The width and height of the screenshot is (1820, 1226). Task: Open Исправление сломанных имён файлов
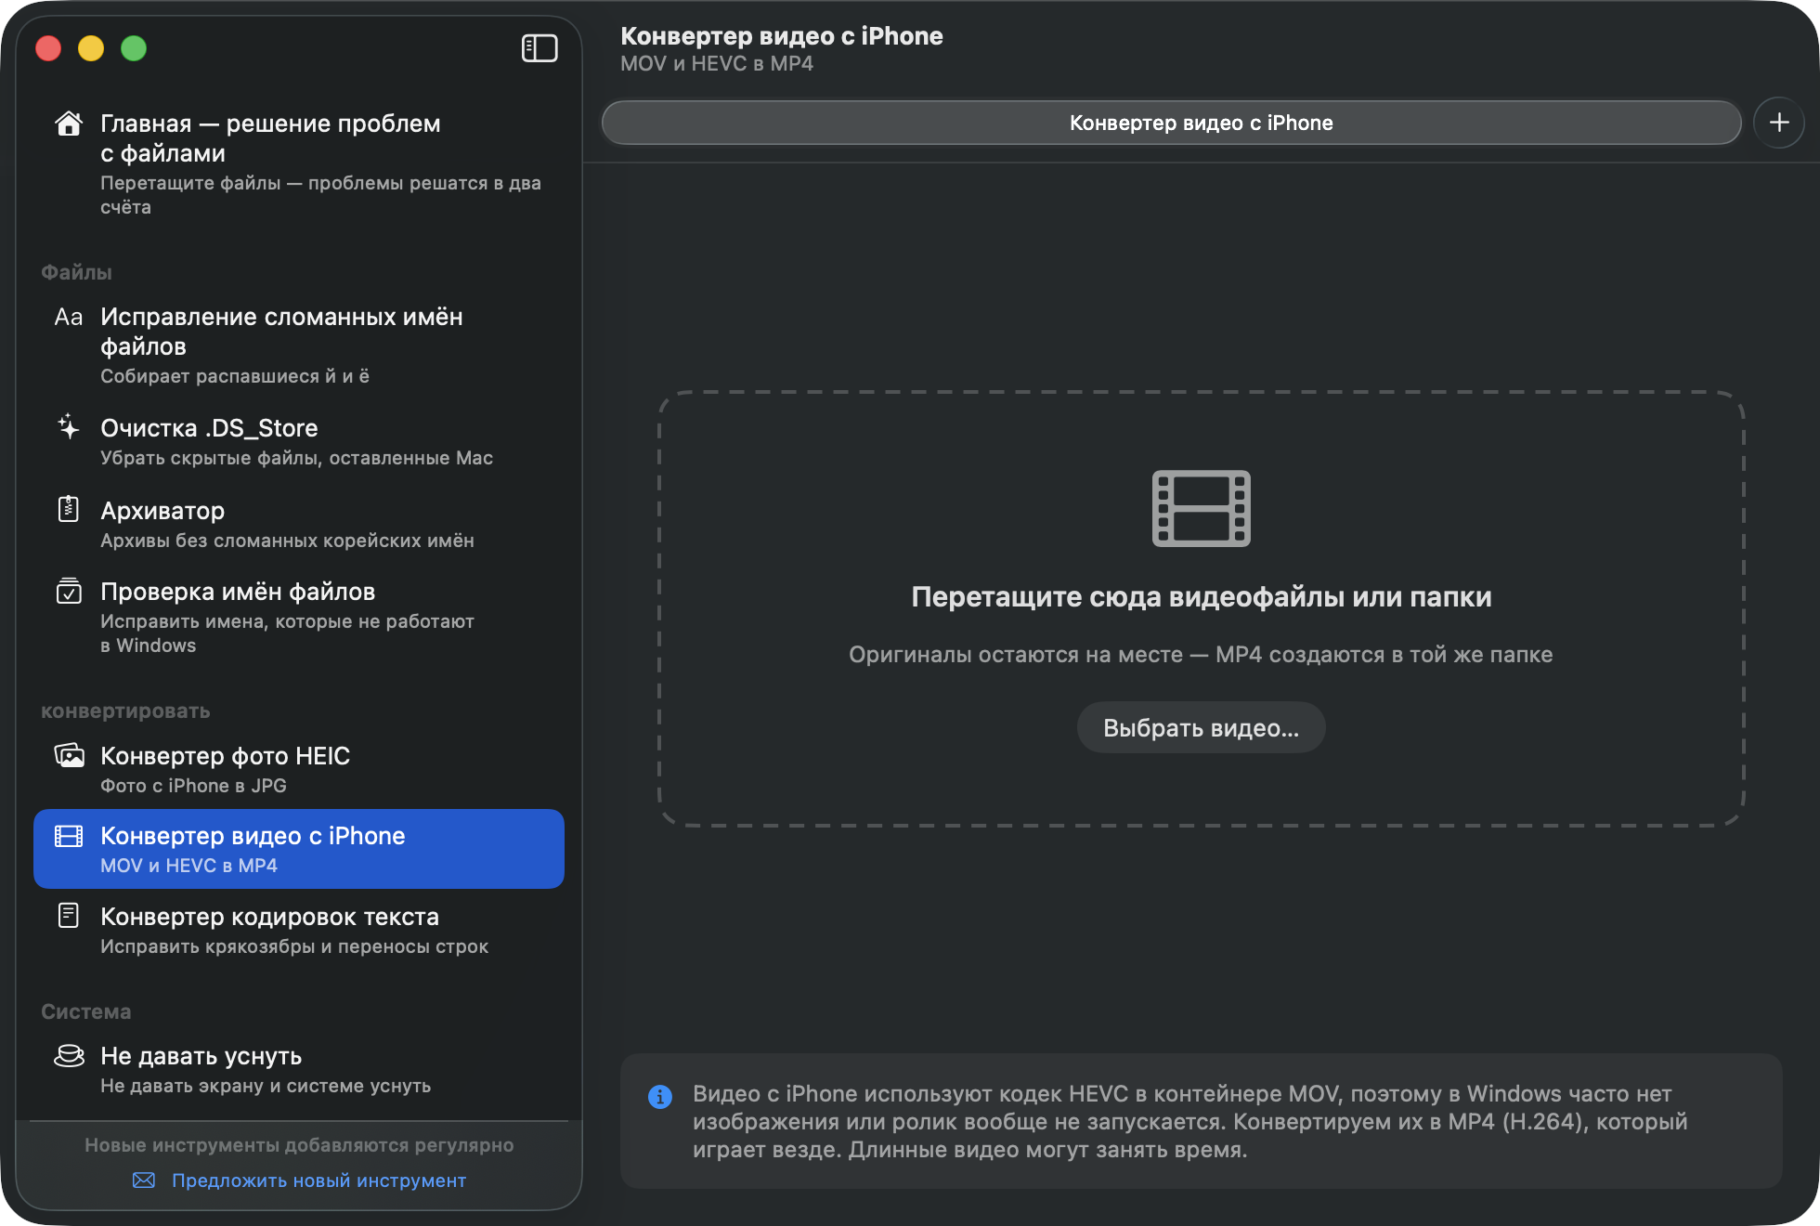299,345
